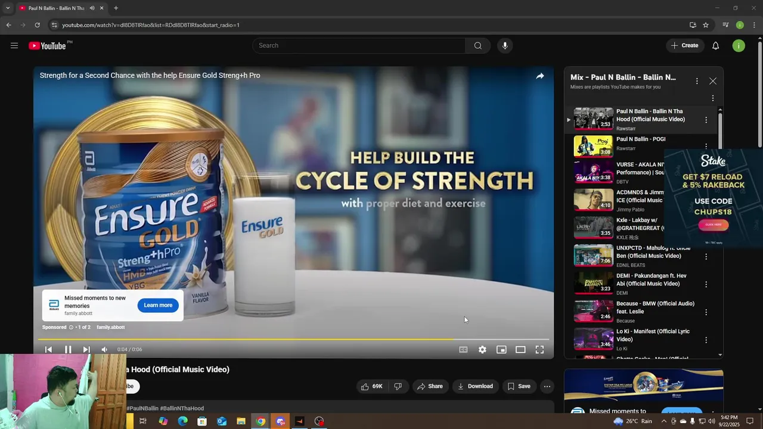Open a new browser tab
Viewport: 763px width, 429px height.
[116, 8]
